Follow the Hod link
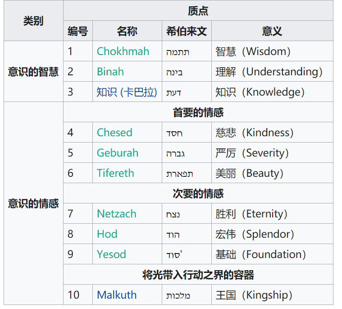The height and width of the screenshot is (309, 342). [x=107, y=234]
